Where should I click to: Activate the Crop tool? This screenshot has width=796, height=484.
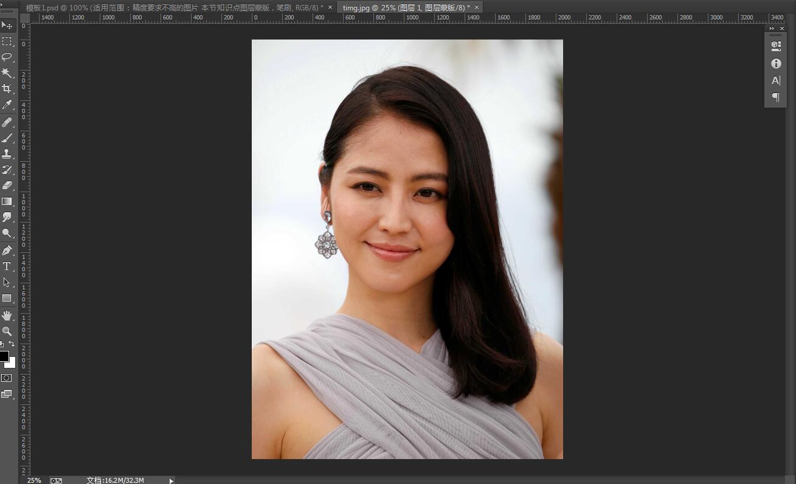7,89
